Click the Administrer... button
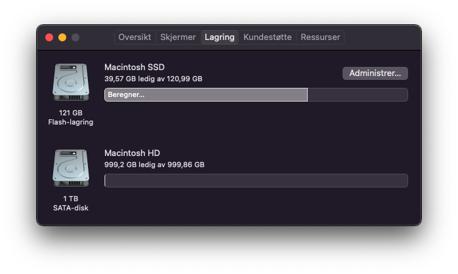Image resolution: width=458 pixels, height=274 pixels. tap(375, 73)
